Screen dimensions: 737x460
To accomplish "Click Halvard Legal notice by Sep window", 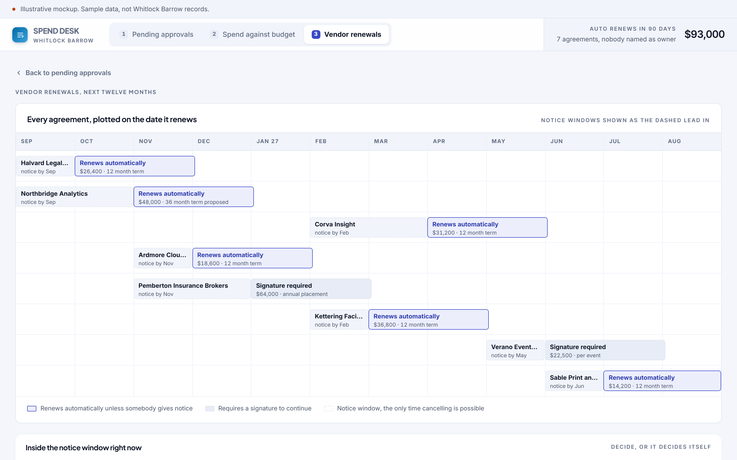I will pyautogui.click(x=45, y=166).
